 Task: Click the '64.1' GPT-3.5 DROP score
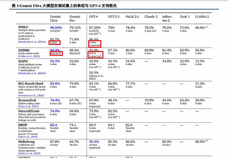111,125
